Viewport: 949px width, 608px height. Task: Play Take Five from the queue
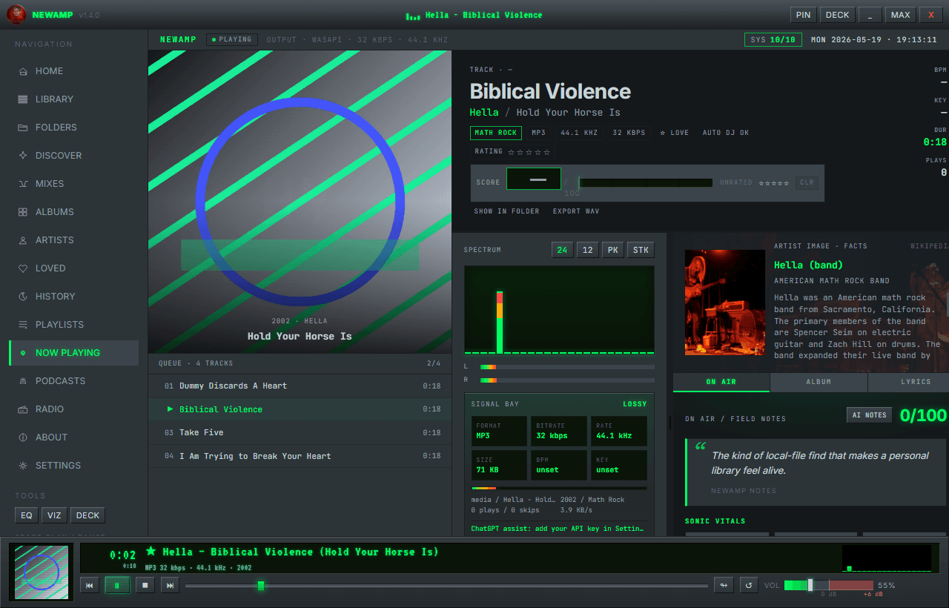click(300, 432)
